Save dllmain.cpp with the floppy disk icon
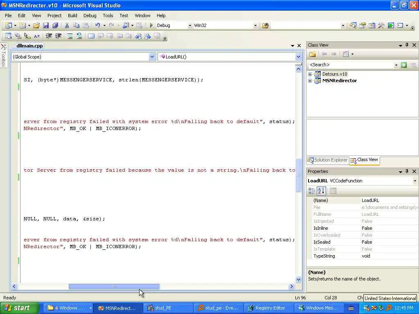 tap(46, 25)
